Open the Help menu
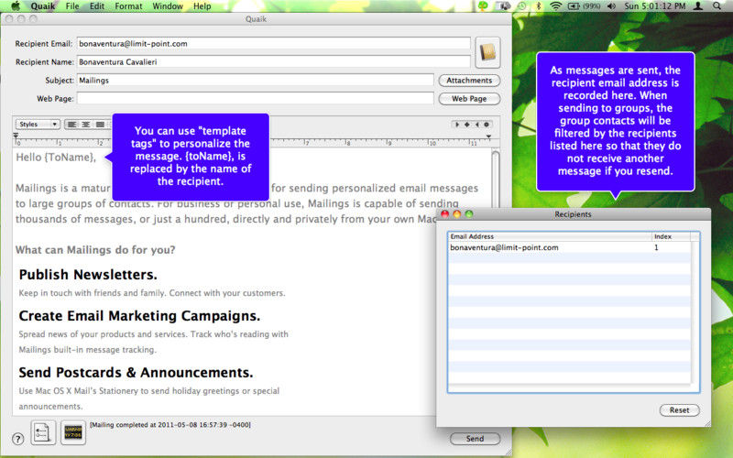This screenshot has height=458, width=733. pyautogui.click(x=202, y=6)
